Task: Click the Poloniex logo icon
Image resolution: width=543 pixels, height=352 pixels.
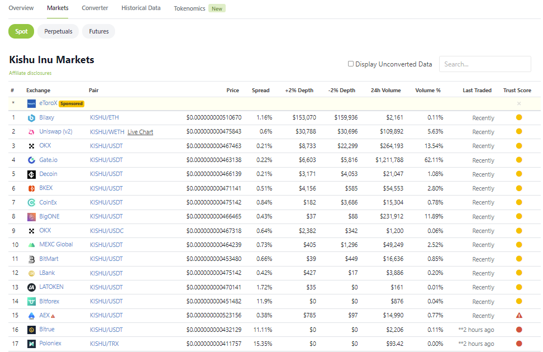Action: [x=32, y=344]
